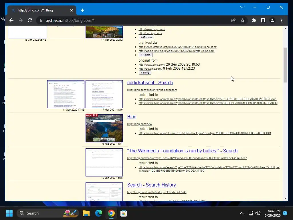Open the Search History snapshot thumbnail

[104, 192]
